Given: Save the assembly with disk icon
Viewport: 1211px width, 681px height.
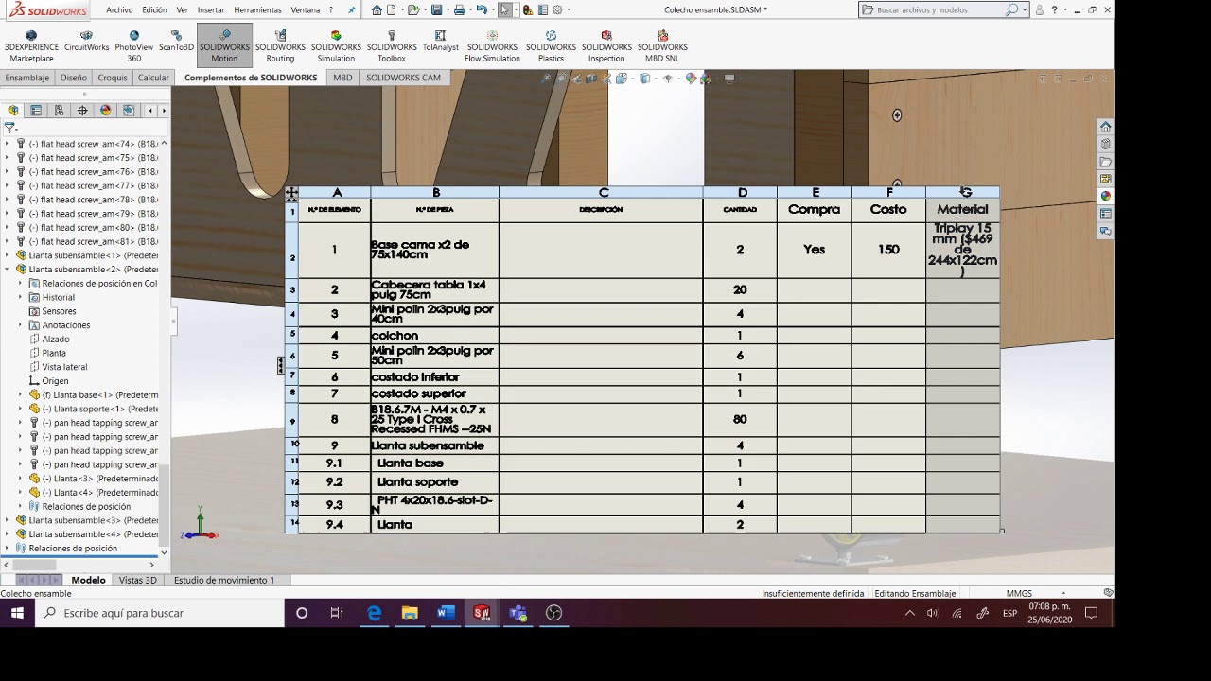Looking at the screenshot, I should [x=436, y=9].
